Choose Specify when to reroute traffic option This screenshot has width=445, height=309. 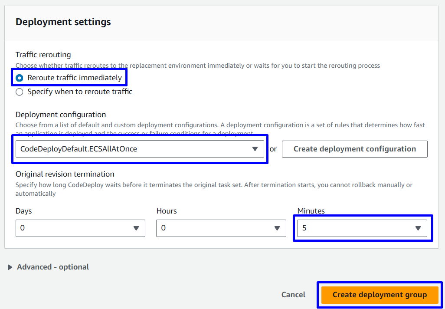[x=20, y=92]
